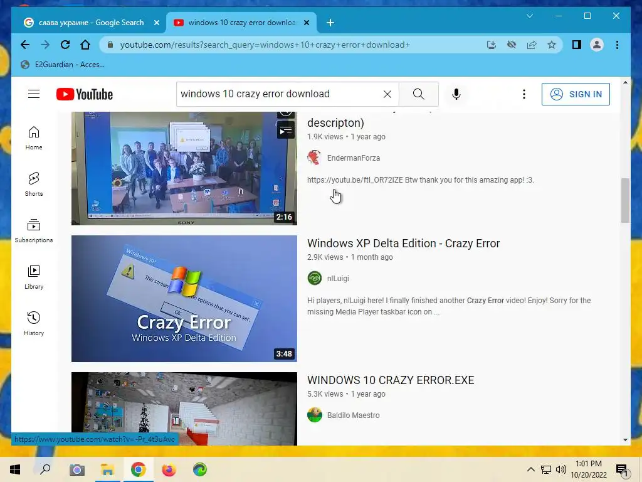
Task: Toggle the Chrome side panel
Action: 577,45
